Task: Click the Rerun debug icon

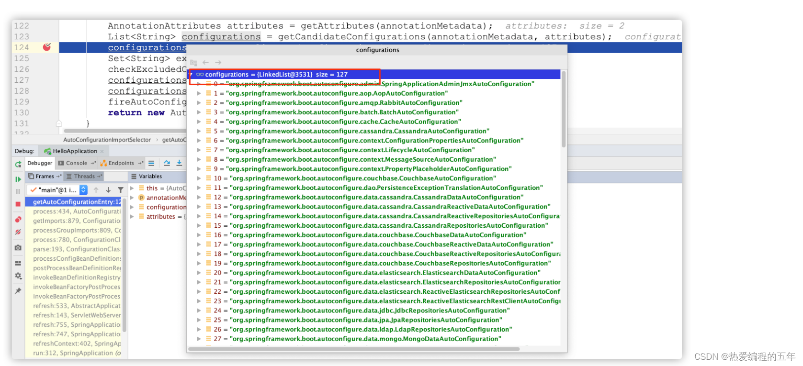Action: [x=18, y=164]
